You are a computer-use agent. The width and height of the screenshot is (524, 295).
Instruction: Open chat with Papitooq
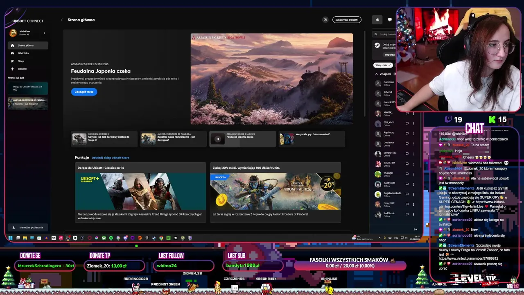point(407,134)
